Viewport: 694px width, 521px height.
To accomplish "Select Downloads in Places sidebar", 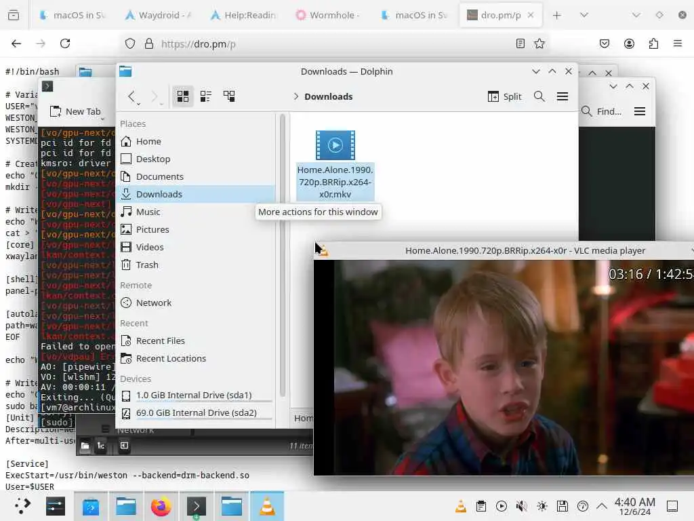I will click(196, 194).
